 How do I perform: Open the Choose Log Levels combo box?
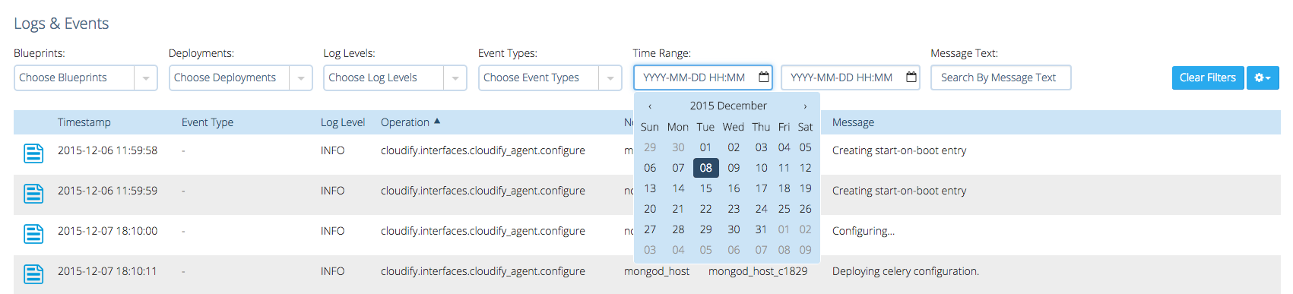pos(395,77)
